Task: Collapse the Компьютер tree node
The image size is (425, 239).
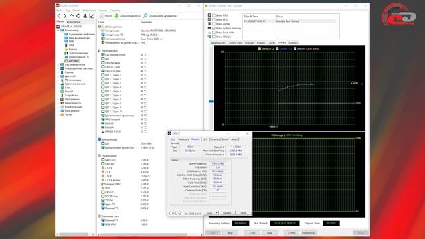Action: tap(58, 31)
